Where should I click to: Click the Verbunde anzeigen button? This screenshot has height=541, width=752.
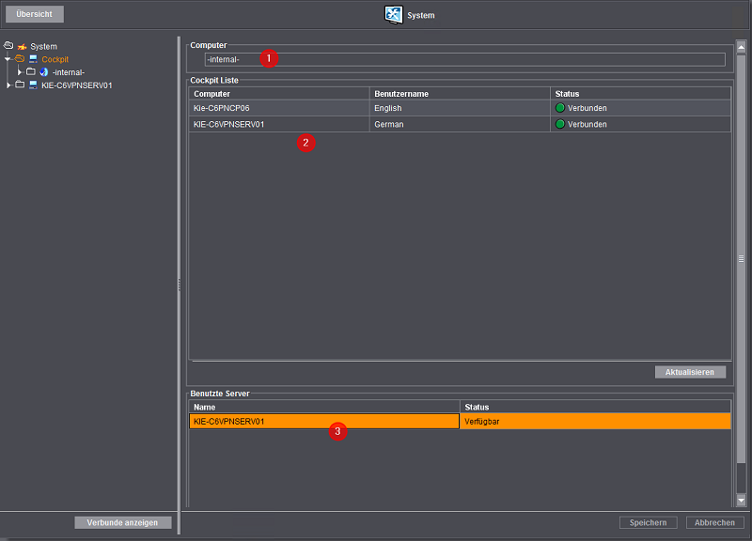point(123,522)
